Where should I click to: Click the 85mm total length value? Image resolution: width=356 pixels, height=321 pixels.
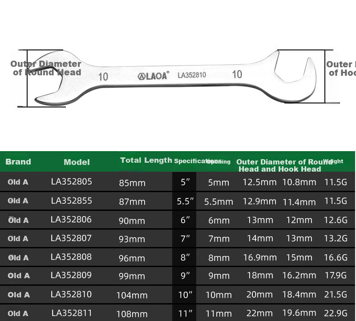[x=132, y=183]
